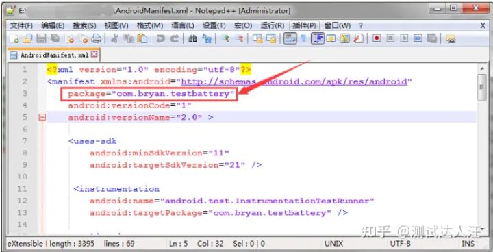Open the 视图(V) menu
Image resolution: width=493 pixels, height=252 pixels.
(x=116, y=25)
